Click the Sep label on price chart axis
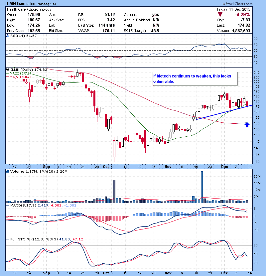Screen dimensions: 266x276 coord(47,167)
